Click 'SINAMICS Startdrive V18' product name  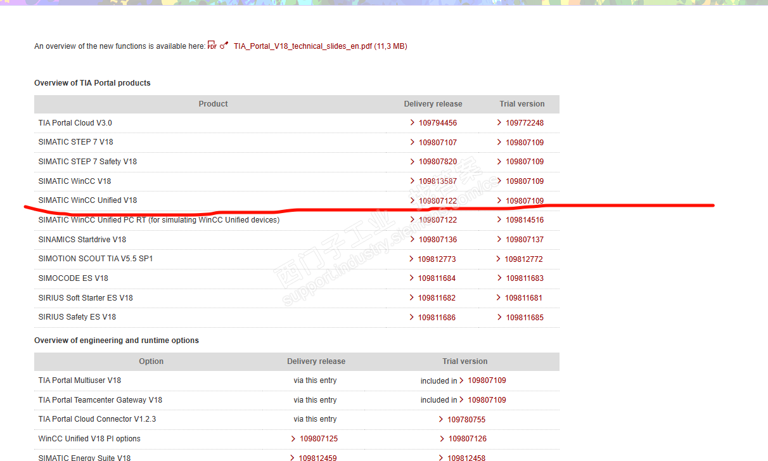click(82, 240)
